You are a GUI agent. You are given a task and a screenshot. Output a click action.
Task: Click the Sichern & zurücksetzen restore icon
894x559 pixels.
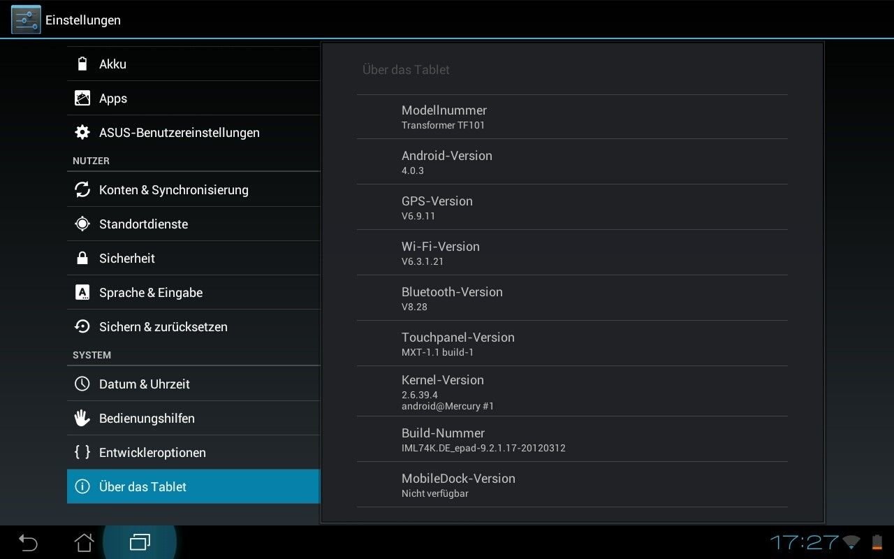coord(82,326)
